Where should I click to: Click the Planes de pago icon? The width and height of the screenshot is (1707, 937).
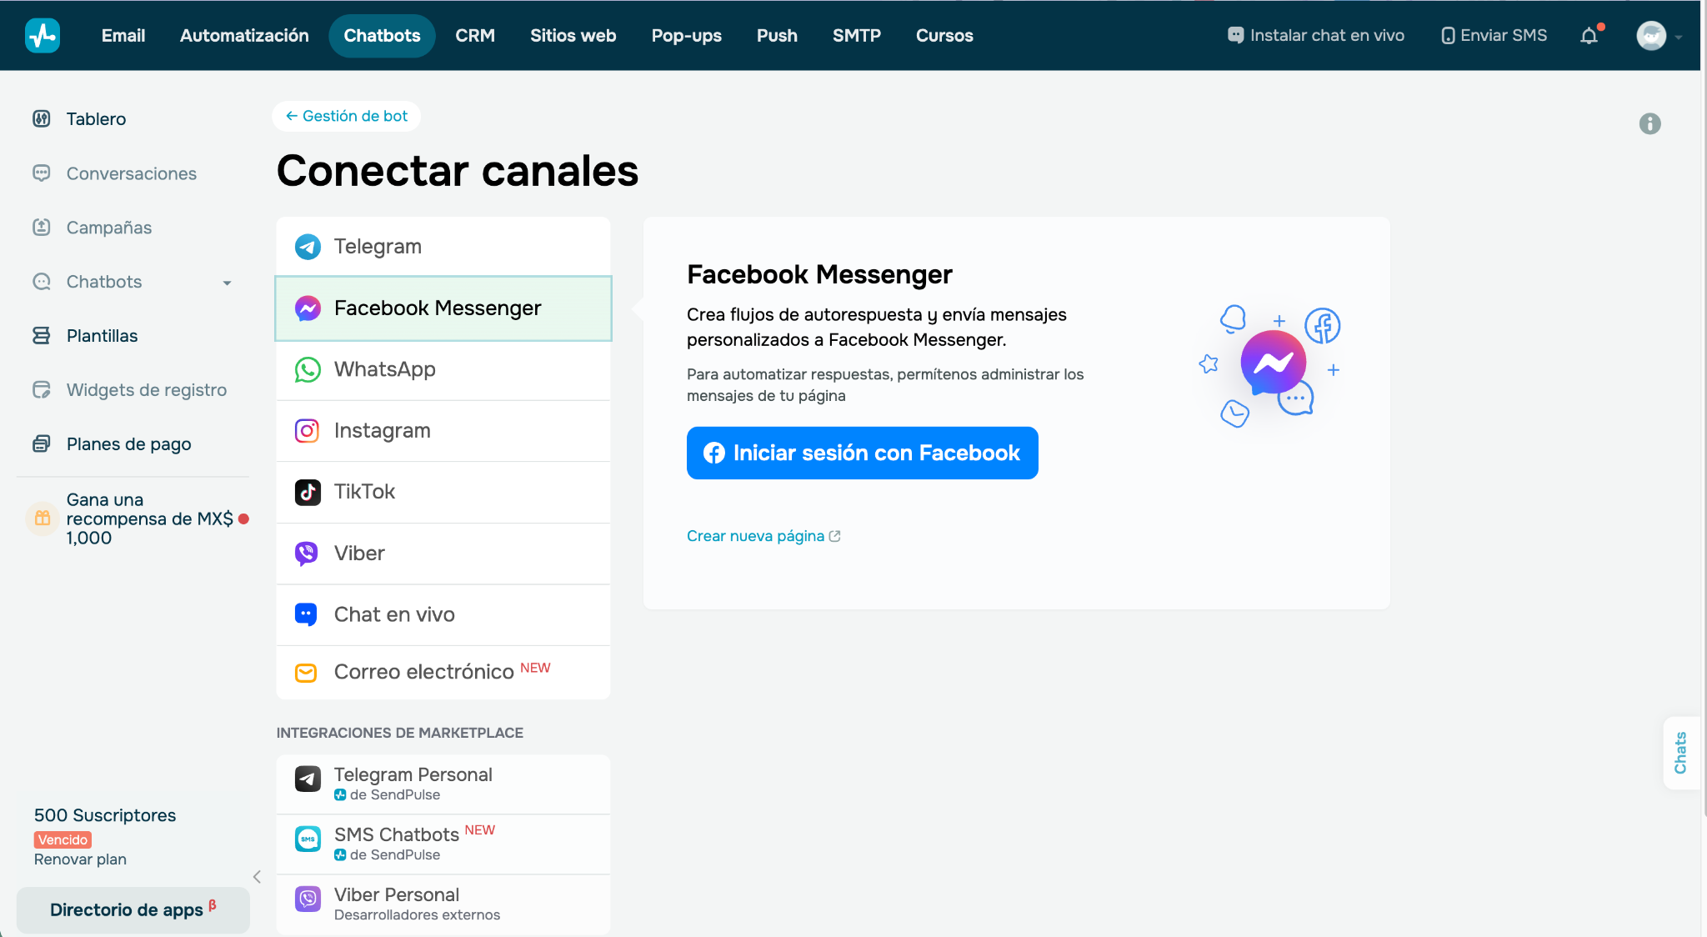(x=42, y=443)
